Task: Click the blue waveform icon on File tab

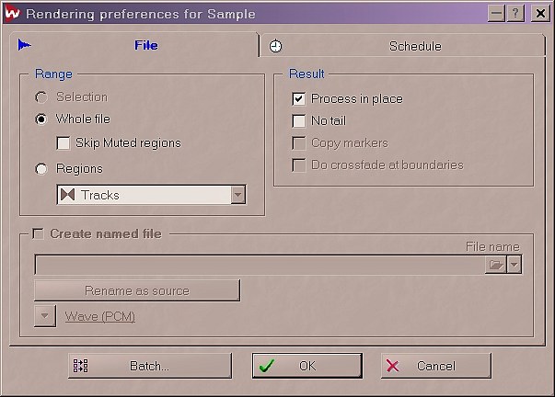Action: coord(25,45)
